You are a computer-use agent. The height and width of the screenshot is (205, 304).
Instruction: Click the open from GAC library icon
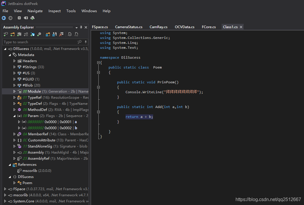(x=19, y=34)
